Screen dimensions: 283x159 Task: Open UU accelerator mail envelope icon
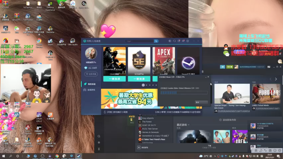[183, 41]
